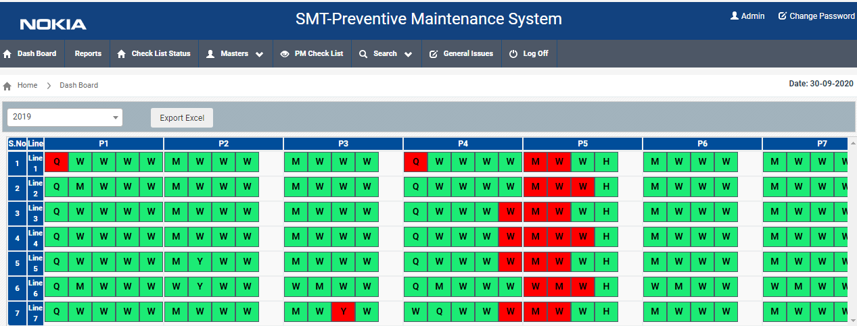Click the Nokia logo
857x326 pixels.
(x=53, y=25)
